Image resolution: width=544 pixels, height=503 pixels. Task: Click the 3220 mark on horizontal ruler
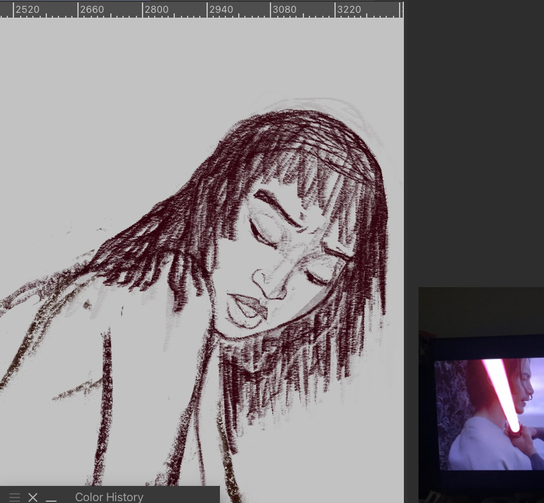click(x=349, y=10)
